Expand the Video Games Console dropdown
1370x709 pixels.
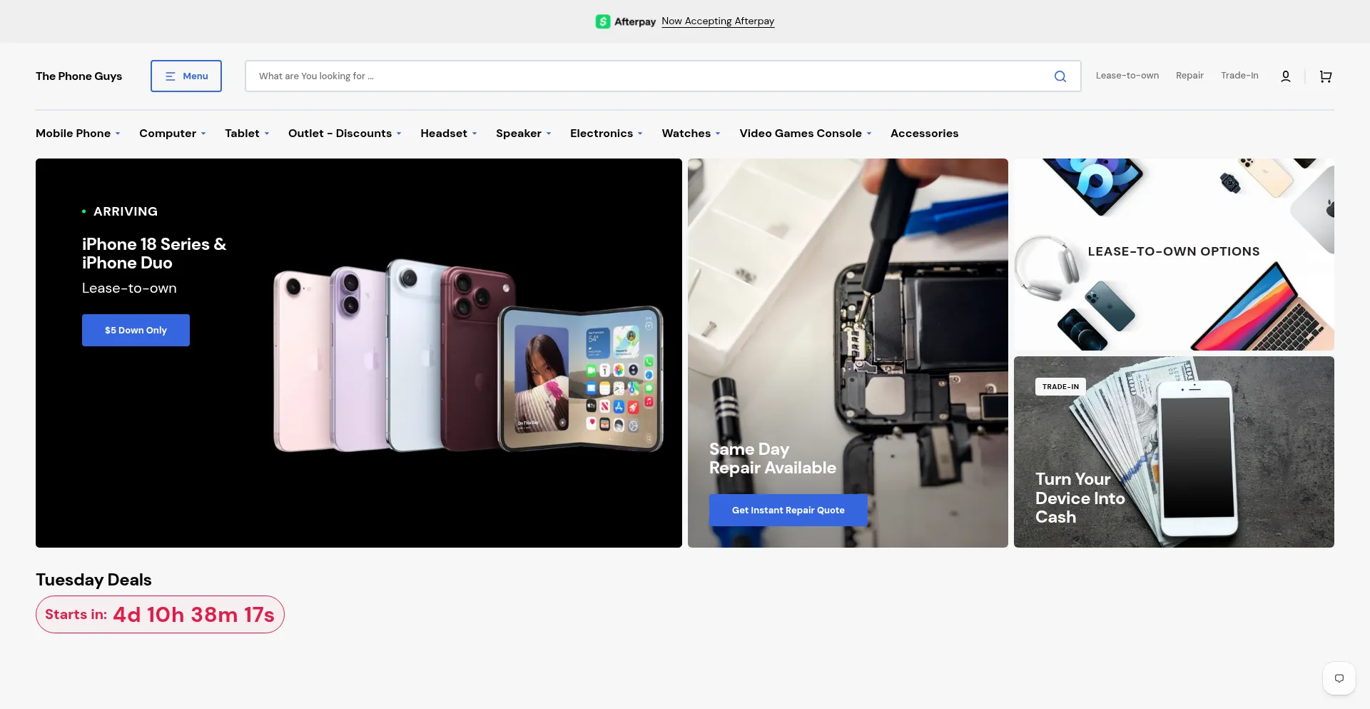click(806, 134)
